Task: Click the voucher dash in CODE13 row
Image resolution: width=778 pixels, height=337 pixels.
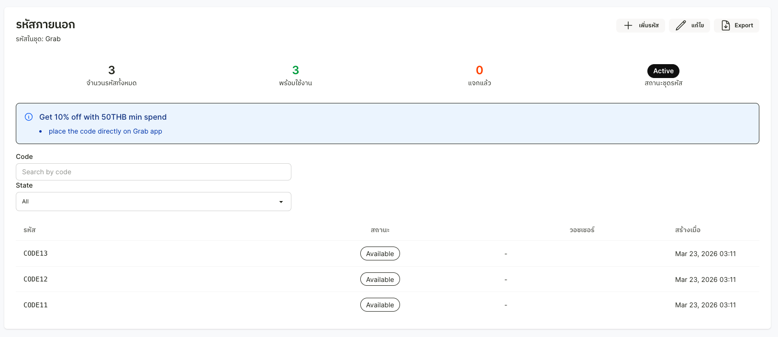Action: pos(506,254)
